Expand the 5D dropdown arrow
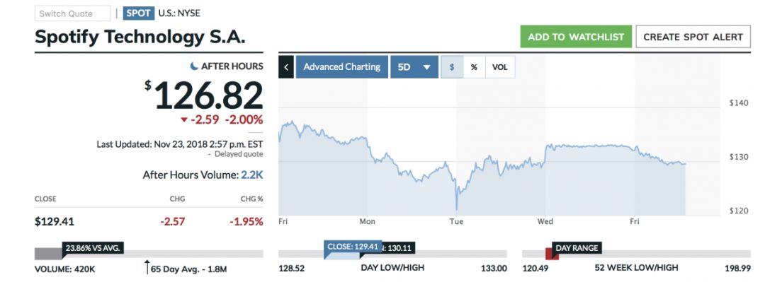Image resolution: width=765 pixels, height=282 pixels. click(427, 68)
